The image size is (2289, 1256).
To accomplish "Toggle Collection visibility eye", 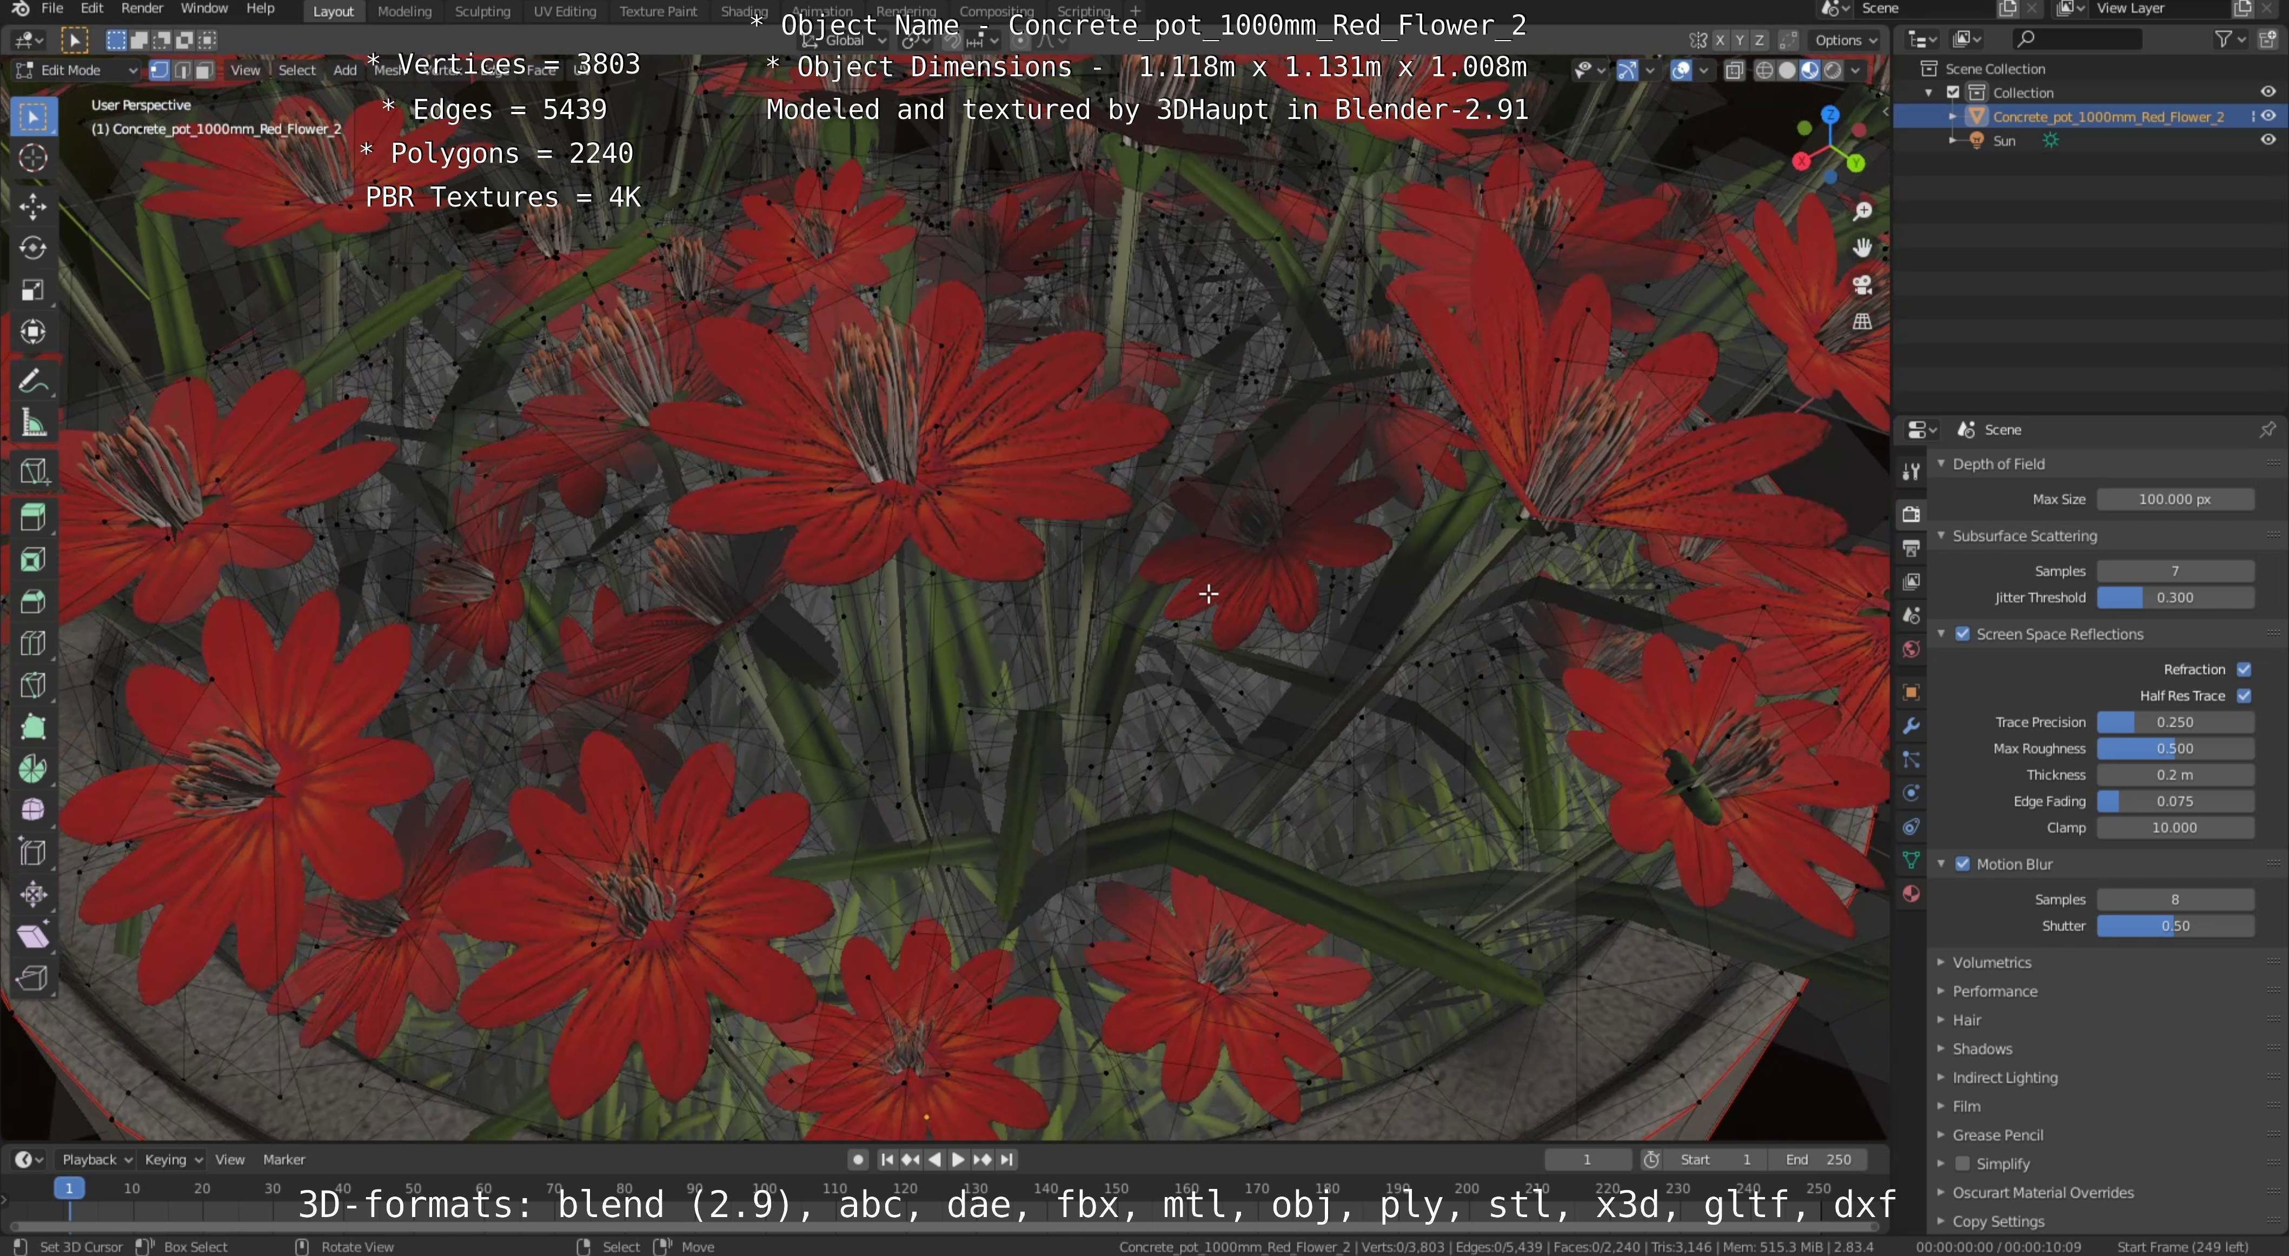I will pyautogui.click(x=2268, y=92).
